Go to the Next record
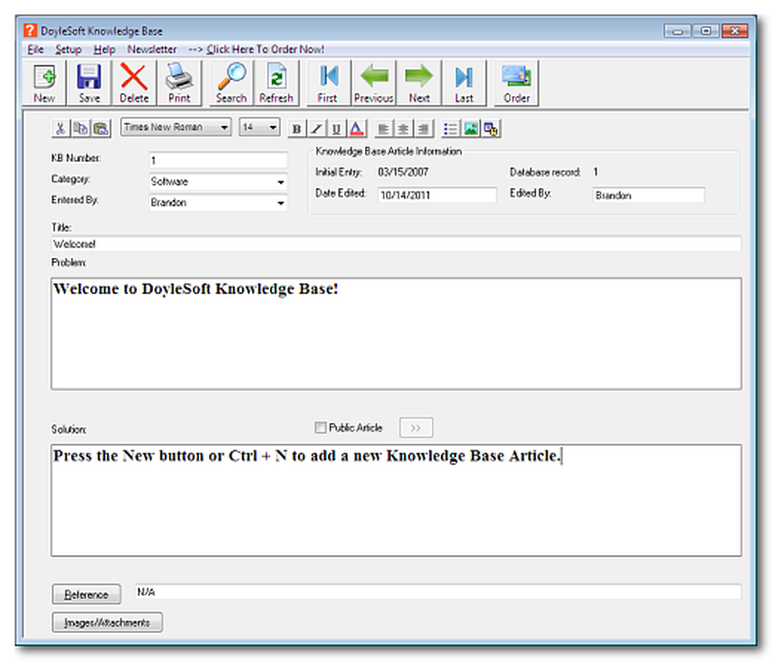The image size is (778, 665). point(419,83)
